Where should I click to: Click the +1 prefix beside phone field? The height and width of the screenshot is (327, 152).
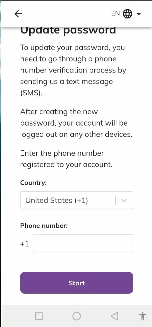tap(24, 244)
